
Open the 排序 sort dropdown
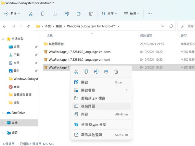109,14
